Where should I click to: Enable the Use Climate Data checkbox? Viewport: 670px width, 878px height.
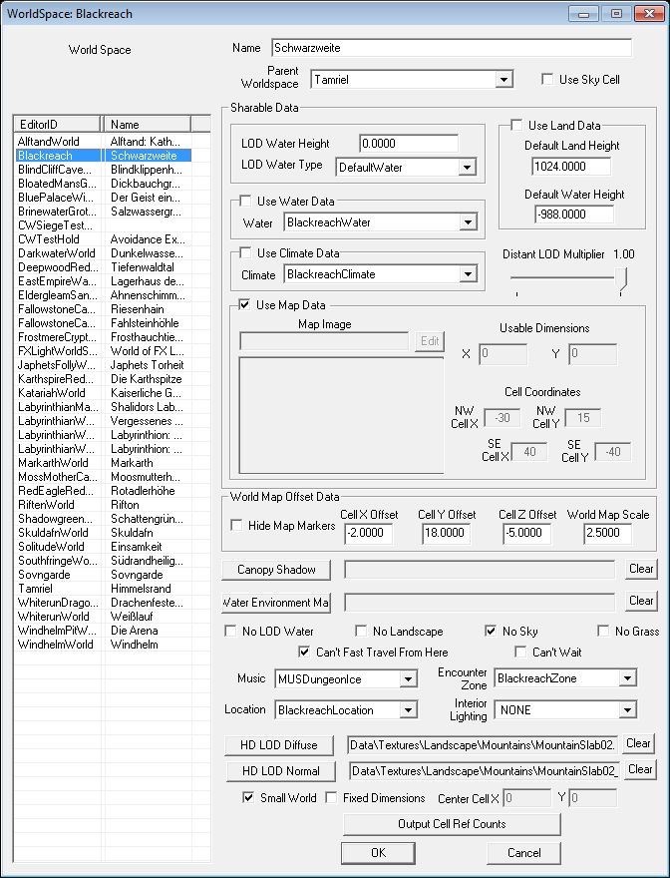(245, 252)
